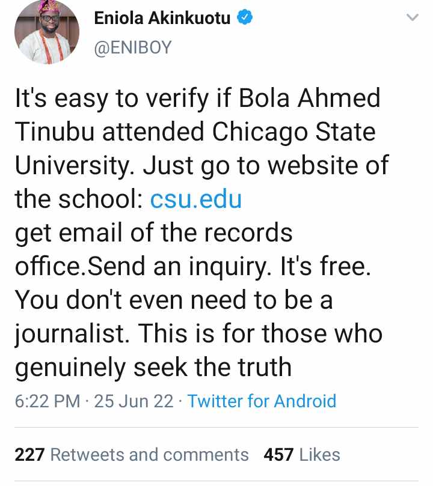Click the word University in the tweet
Screen dimensions: 433x486
[x=75, y=166]
